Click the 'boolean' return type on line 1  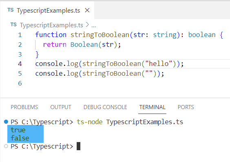(202, 35)
